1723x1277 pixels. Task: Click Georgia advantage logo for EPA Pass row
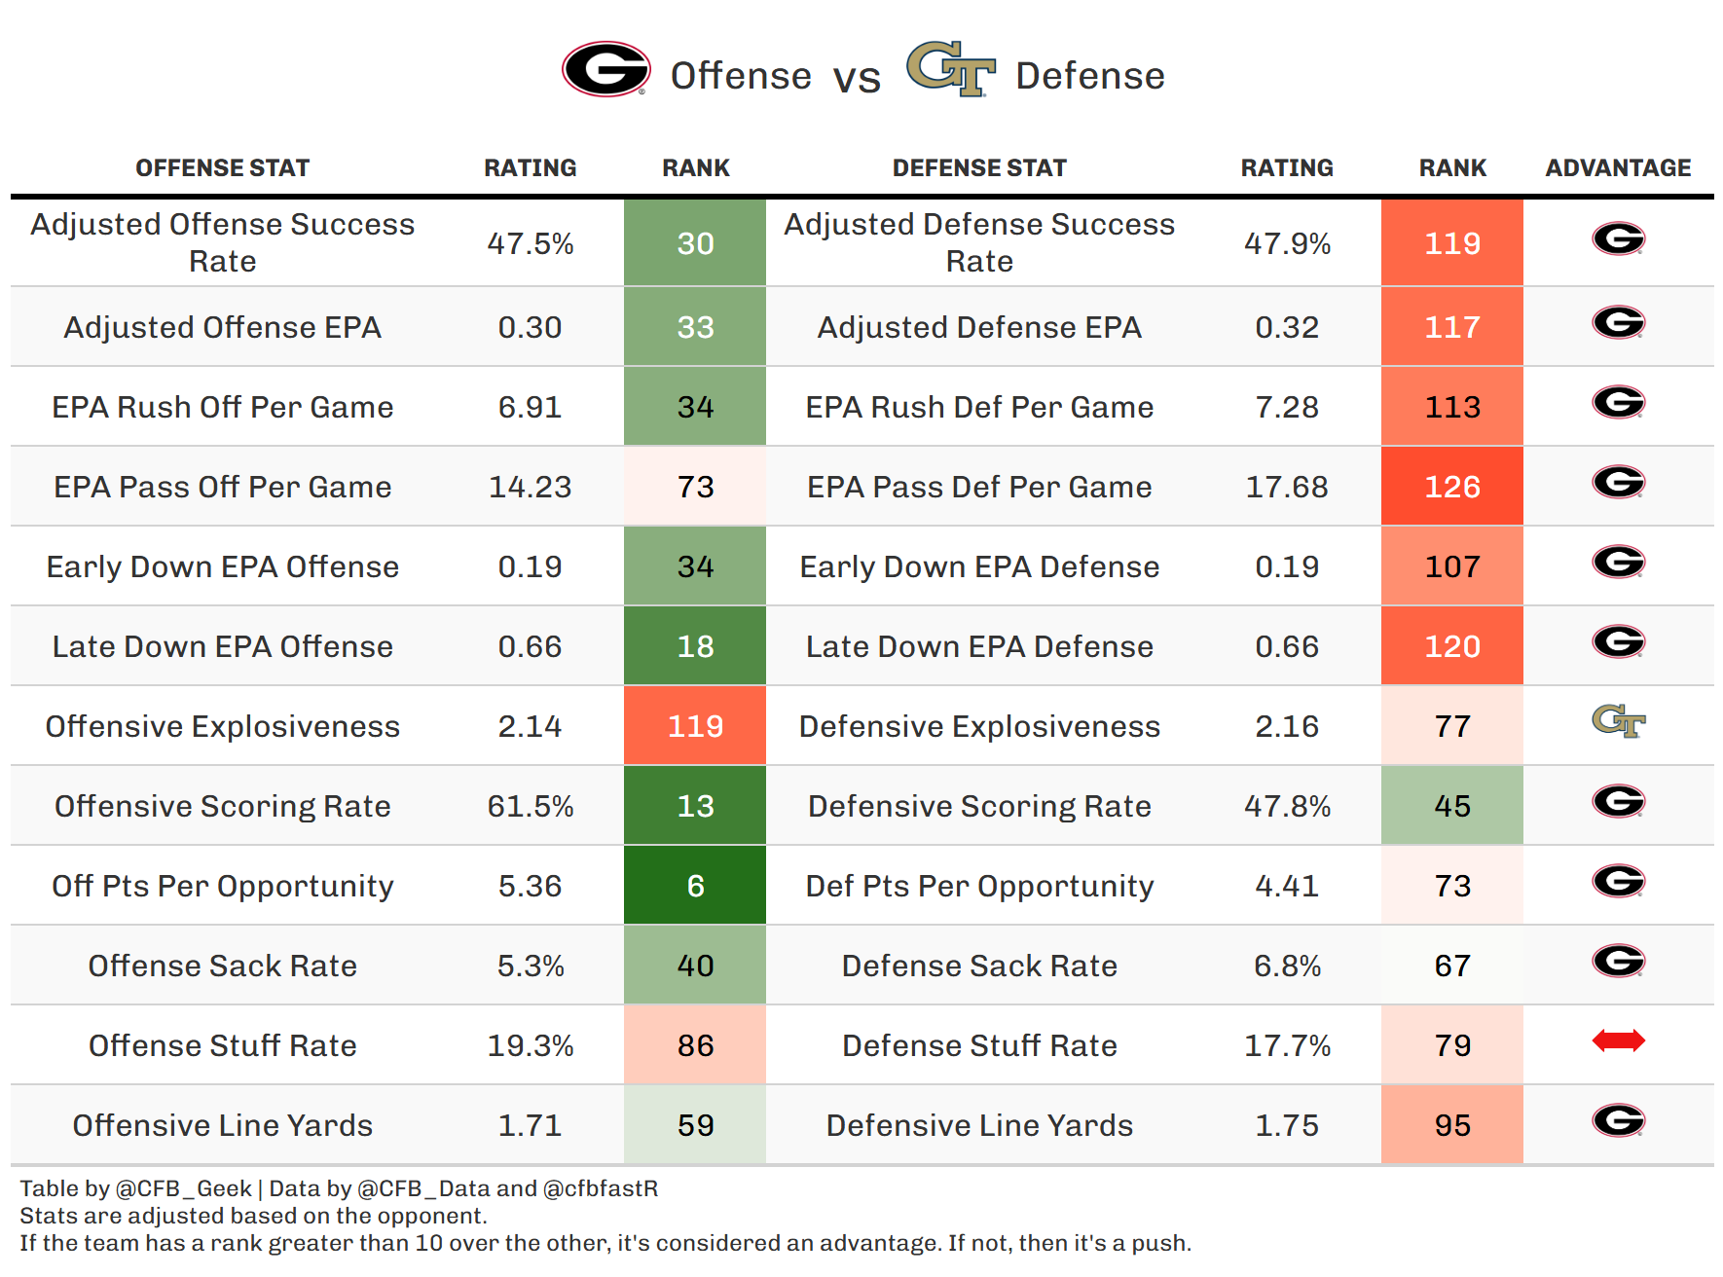(1618, 482)
